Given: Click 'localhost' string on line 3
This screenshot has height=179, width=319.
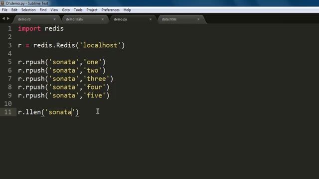Looking at the screenshot, I should click(x=100, y=45).
